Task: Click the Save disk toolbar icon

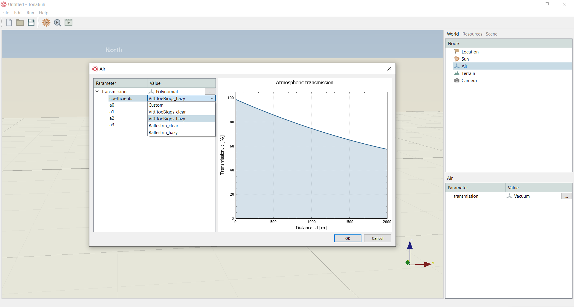Action: click(31, 22)
